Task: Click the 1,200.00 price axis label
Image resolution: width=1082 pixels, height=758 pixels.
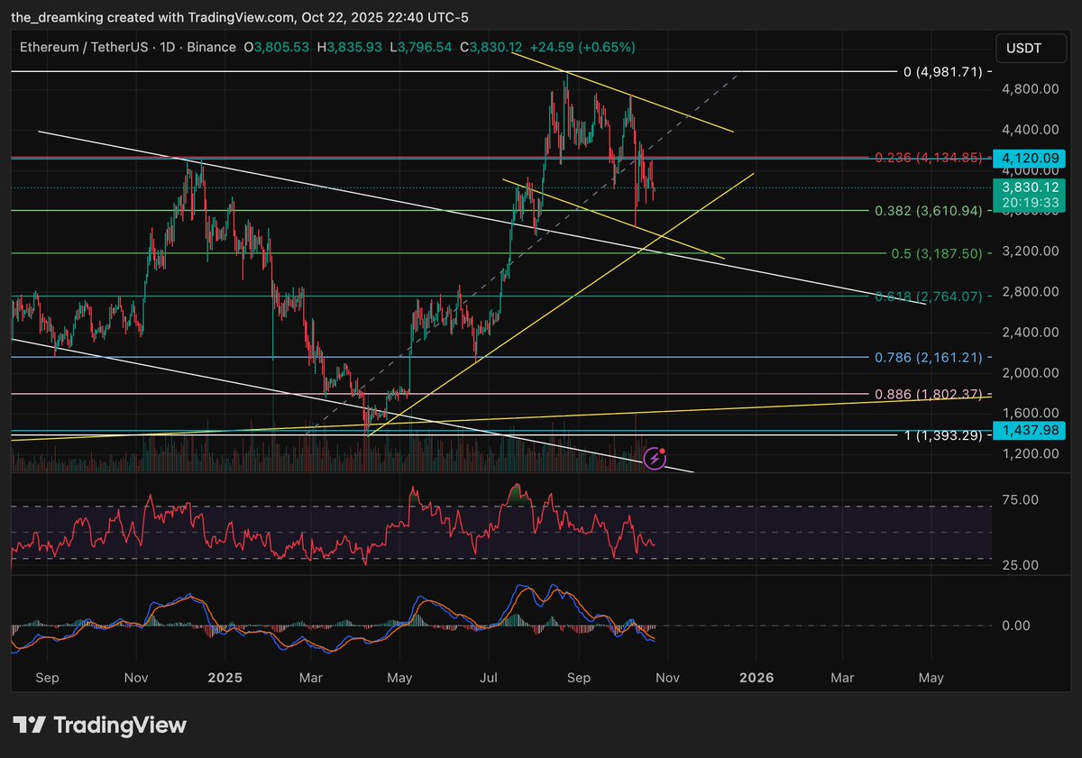Action: [x=1030, y=453]
